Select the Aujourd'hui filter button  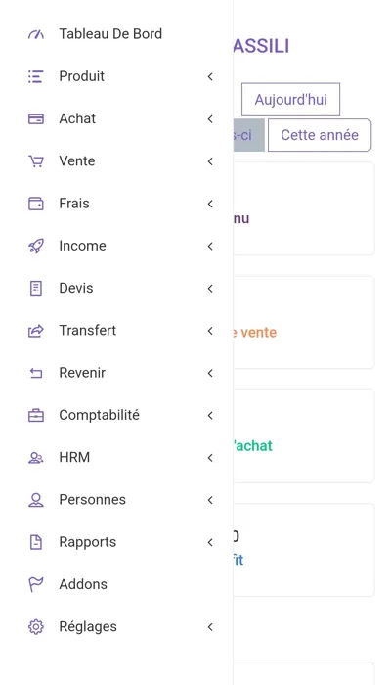[290, 100]
